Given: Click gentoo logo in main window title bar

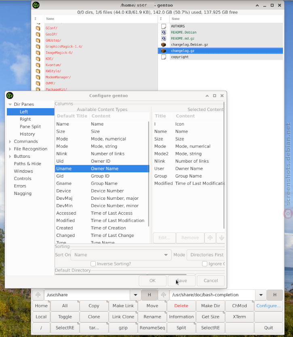Looking at the screenshot, I should pos(36,5).
